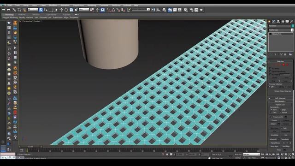Image resolution: width=295 pixels, height=166 pixels.
Task: Open the Modifiers menu
Action: (53, 5)
